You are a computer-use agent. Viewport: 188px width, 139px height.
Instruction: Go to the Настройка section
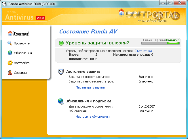[x=22, y=63]
